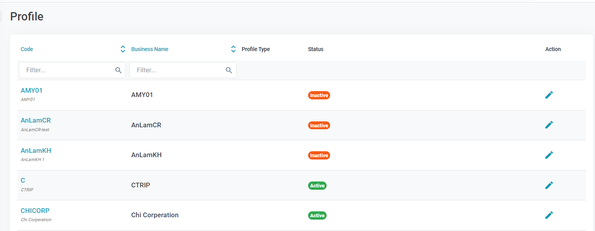Click the Business Name column header text

150,49
